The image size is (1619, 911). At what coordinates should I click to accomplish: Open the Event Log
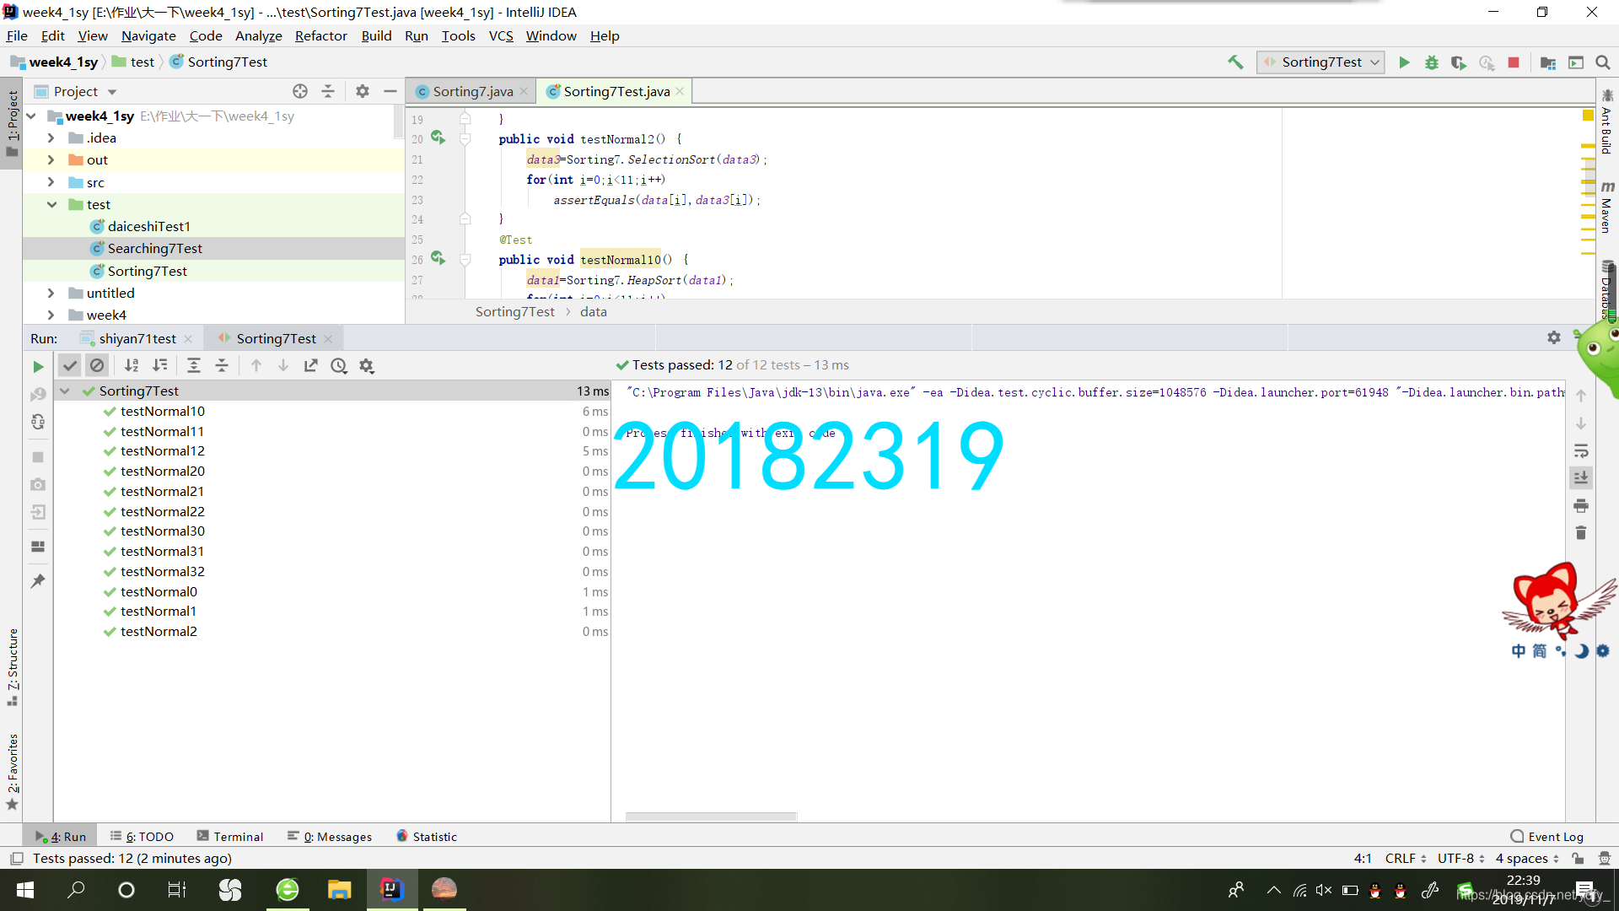tap(1547, 837)
